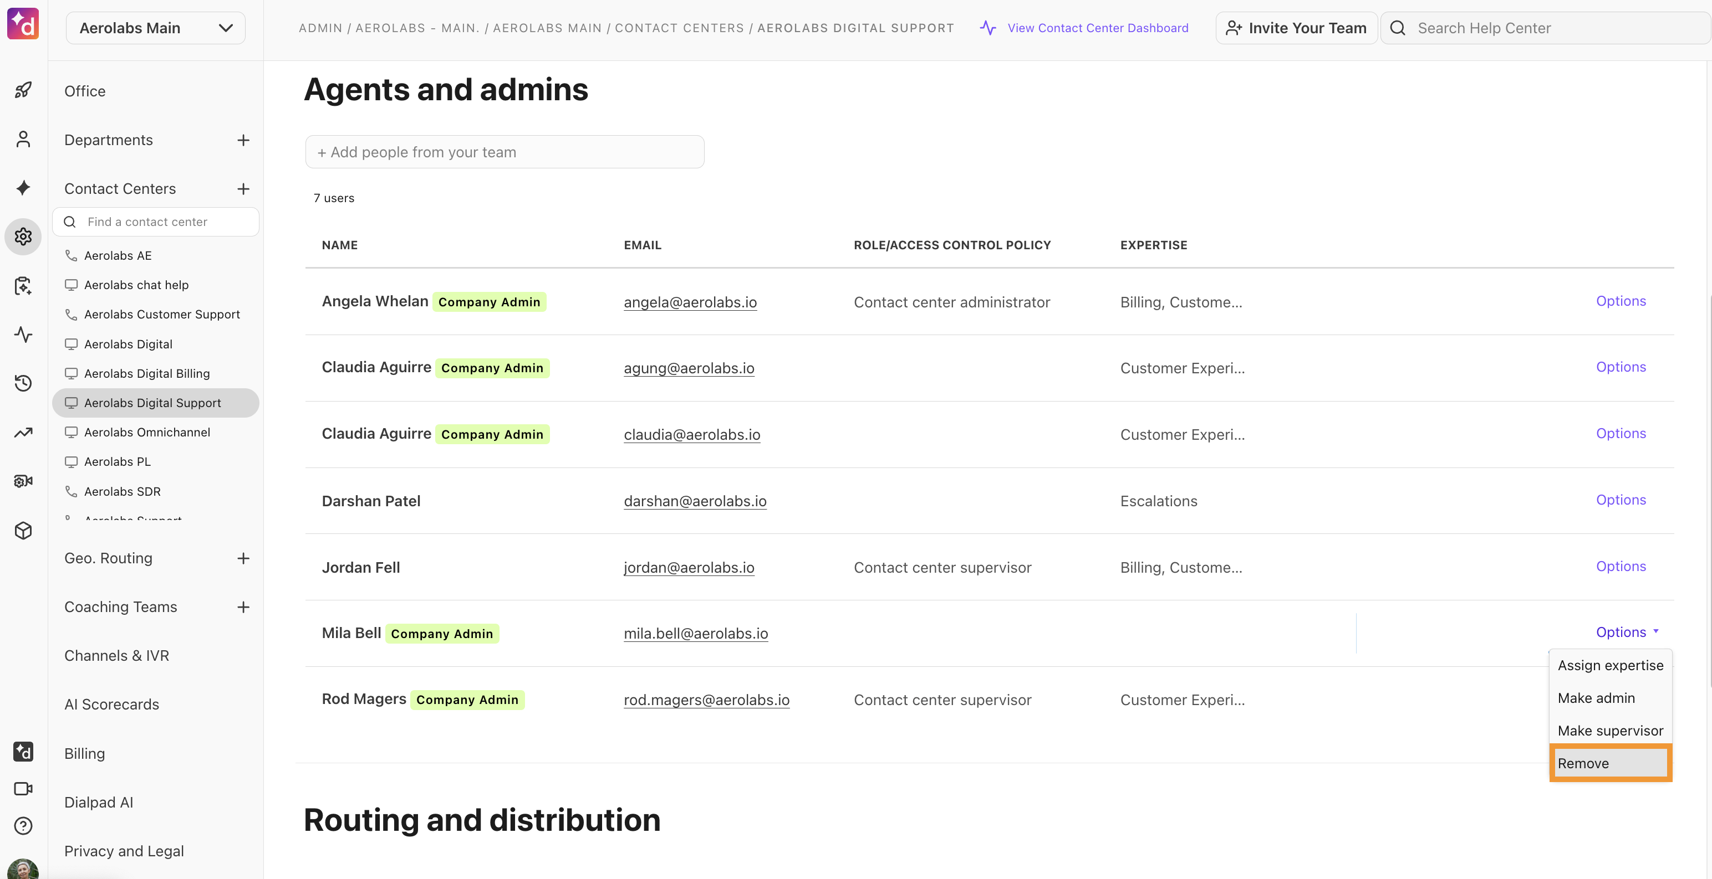
Task: Open the clipboard sparkle icon in sidebar
Action: tap(23, 285)
